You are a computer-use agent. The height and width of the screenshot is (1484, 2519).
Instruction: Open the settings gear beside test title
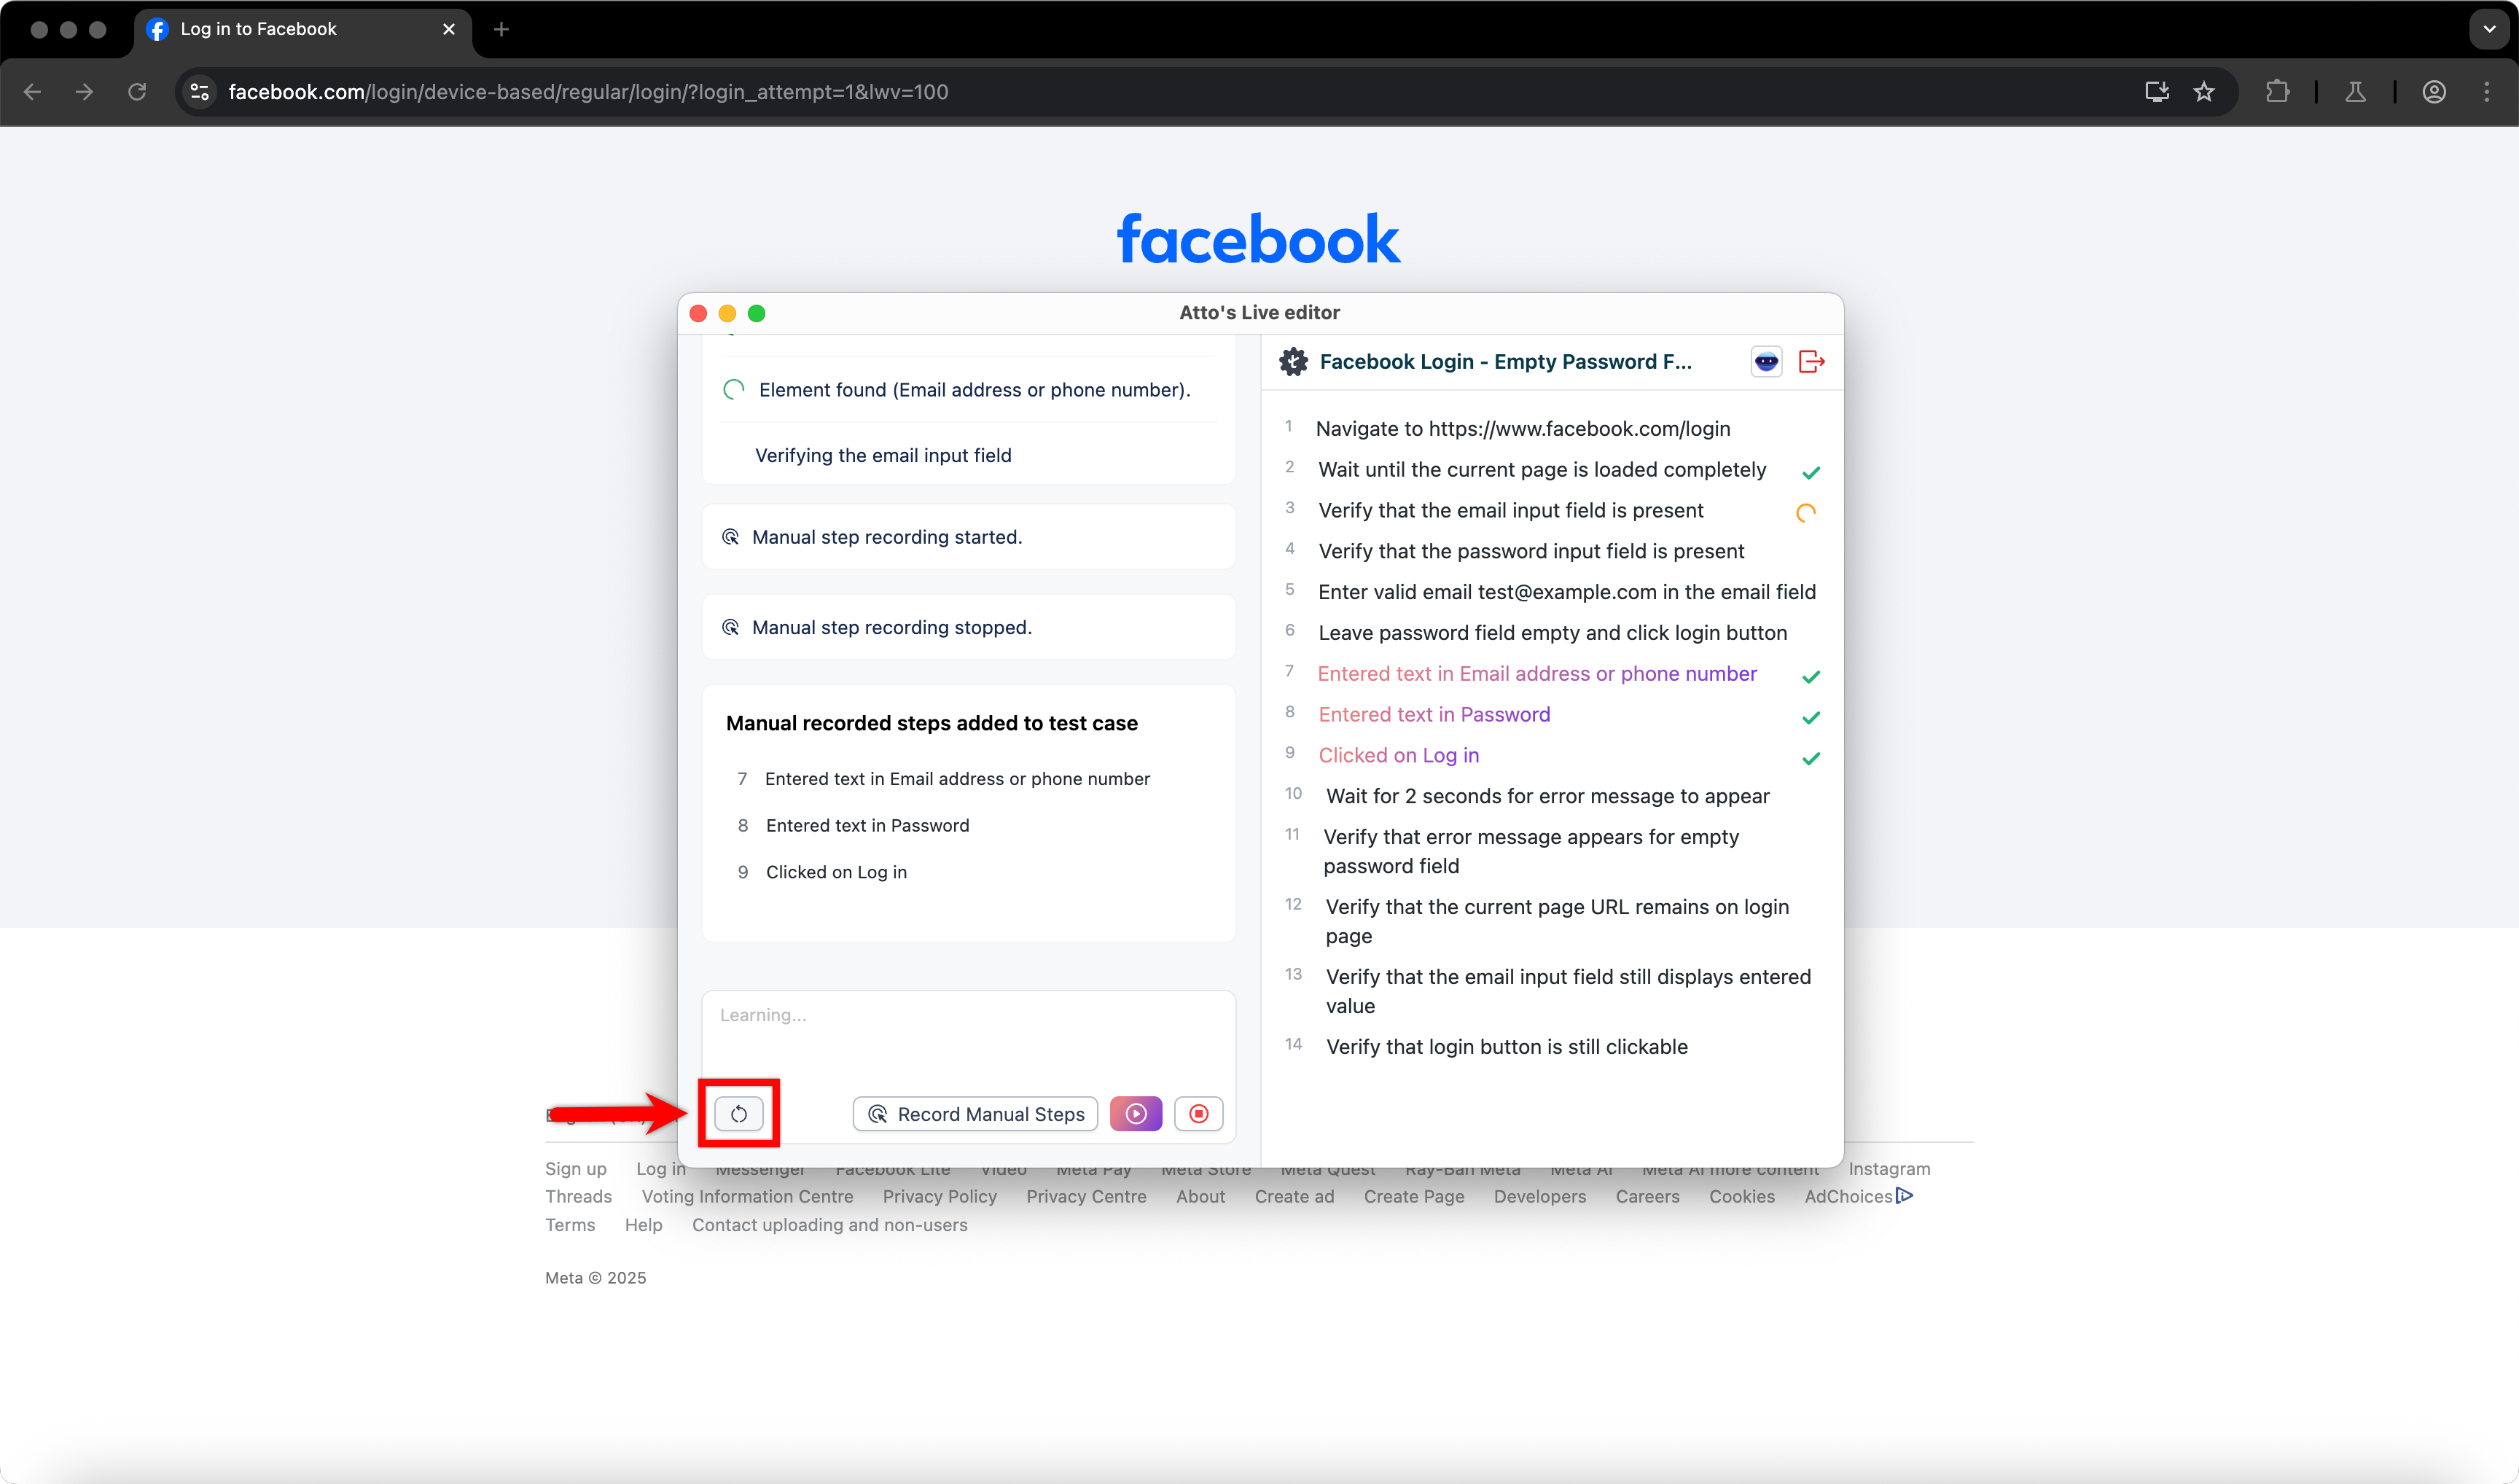click(x=1293, y=362)
